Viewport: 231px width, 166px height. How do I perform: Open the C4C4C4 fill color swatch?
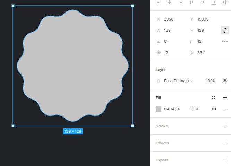click(159, 109)
